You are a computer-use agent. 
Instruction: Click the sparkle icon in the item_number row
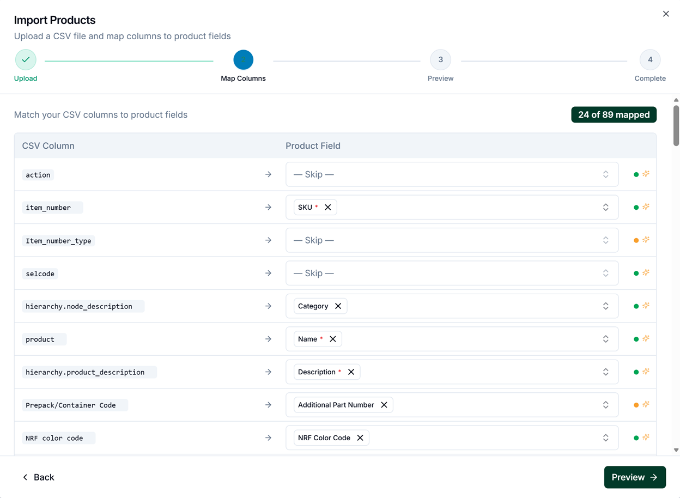point(646,207)
